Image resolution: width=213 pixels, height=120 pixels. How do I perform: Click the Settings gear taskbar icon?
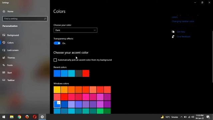(42, 117)
